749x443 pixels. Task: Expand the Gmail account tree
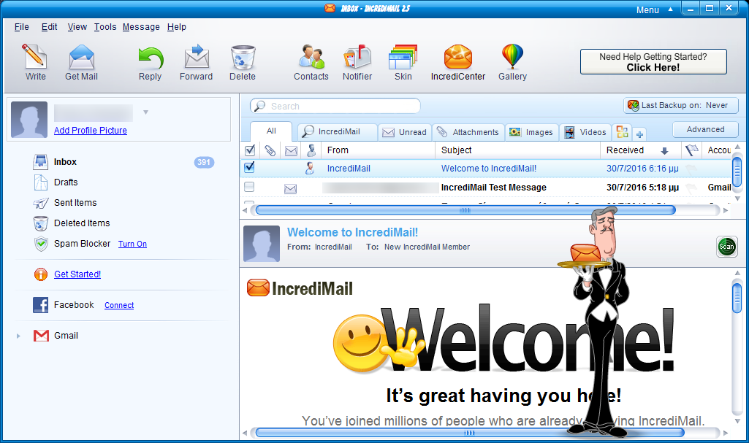coord(18,336)
